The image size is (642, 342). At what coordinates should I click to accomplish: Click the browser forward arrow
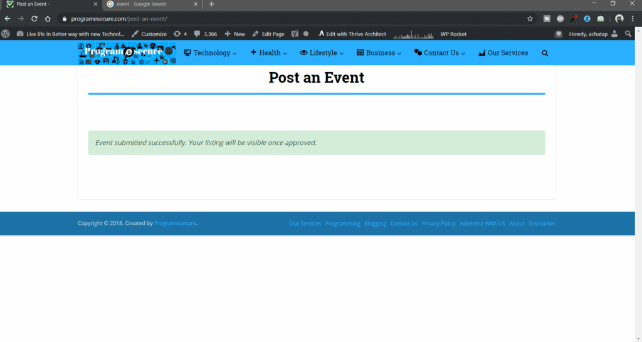point(21,19)
